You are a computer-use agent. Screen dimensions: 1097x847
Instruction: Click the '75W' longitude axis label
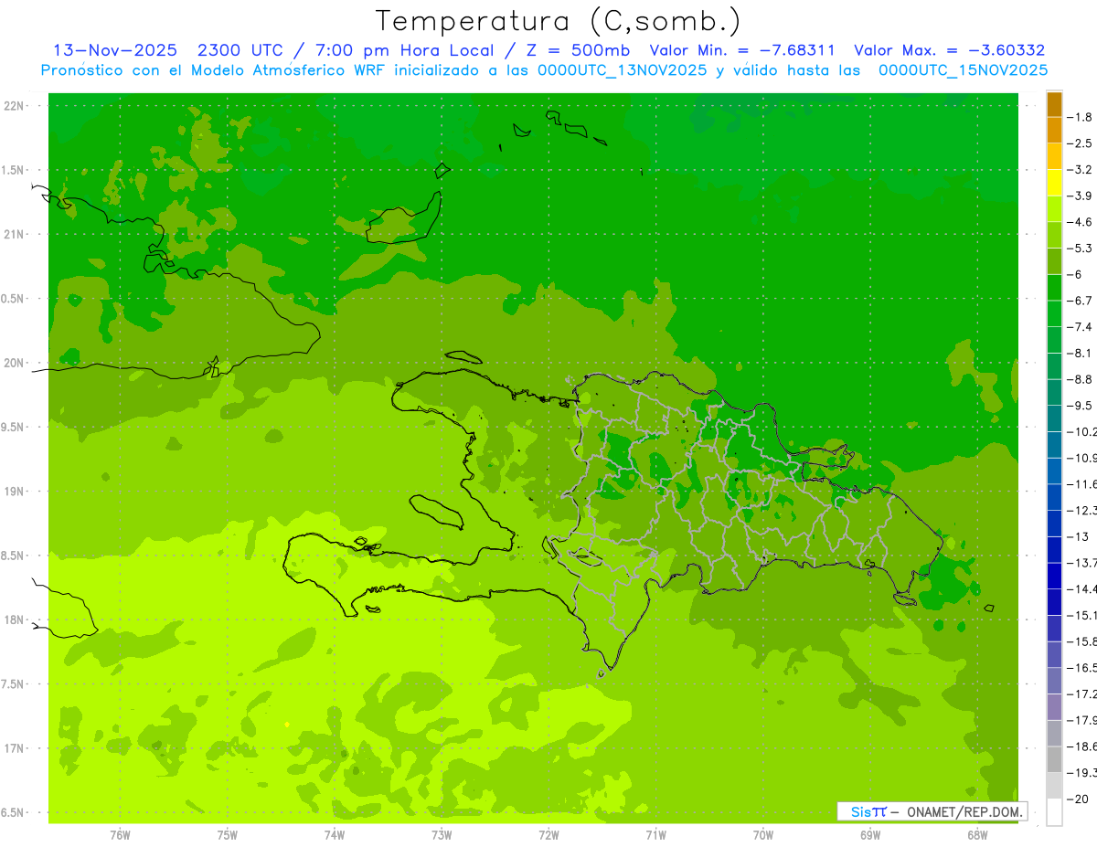click(x=228, y=835)
